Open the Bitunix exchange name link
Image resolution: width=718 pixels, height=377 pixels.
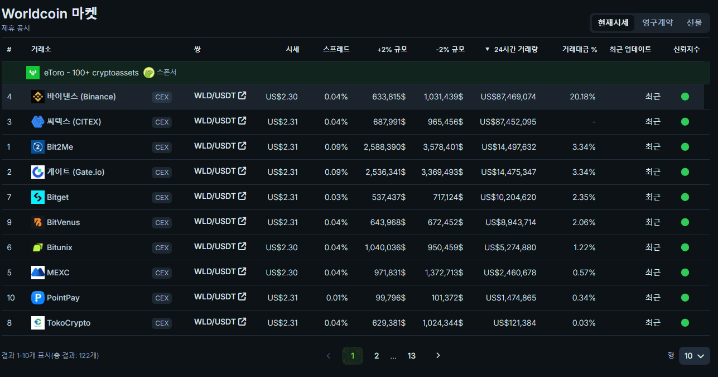[60, 247]
